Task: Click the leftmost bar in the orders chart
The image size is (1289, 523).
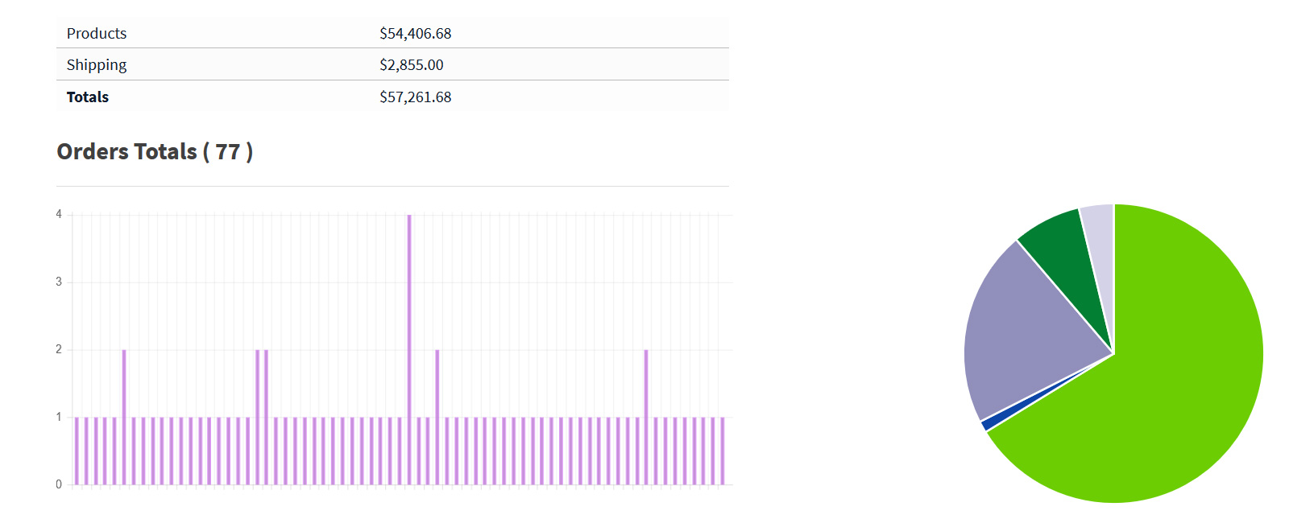Action: 77,451
